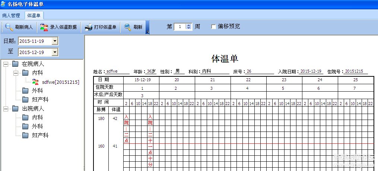The width and height of the screenshot is (378, 171).
Task: Decrease week number with down spinner arrow
Action: [x=189, y=28]
